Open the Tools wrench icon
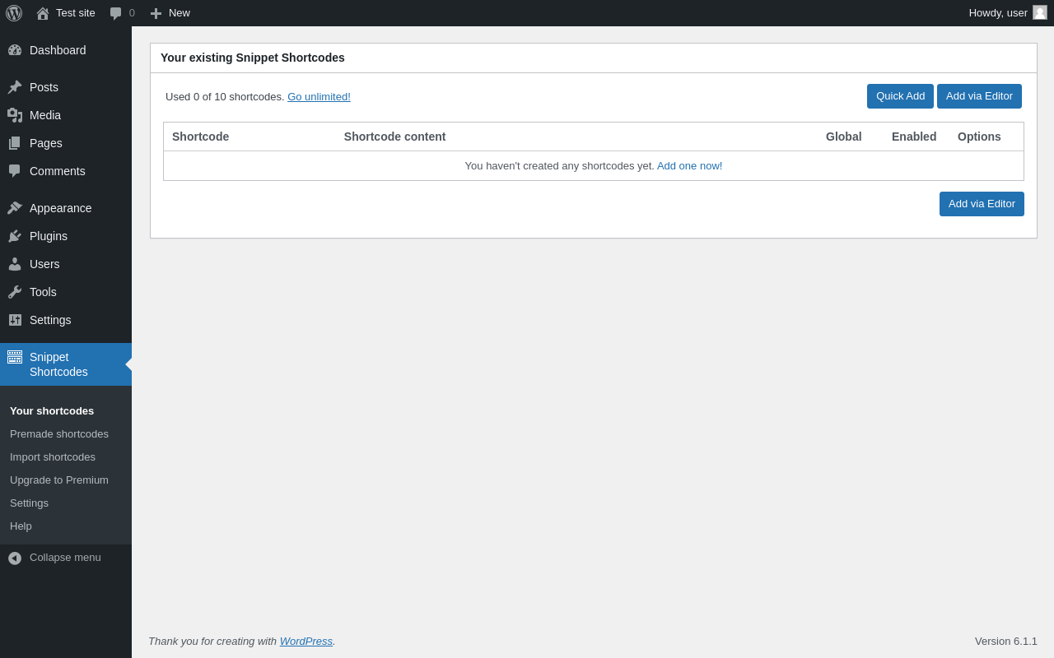 point(15,292)
